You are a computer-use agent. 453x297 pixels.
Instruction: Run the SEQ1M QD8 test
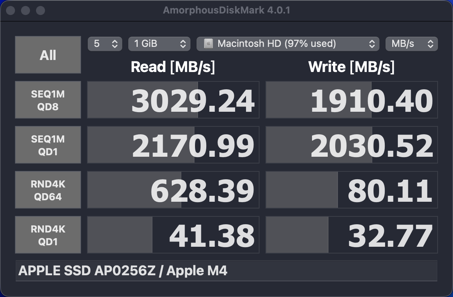click(x=48, y=99)
